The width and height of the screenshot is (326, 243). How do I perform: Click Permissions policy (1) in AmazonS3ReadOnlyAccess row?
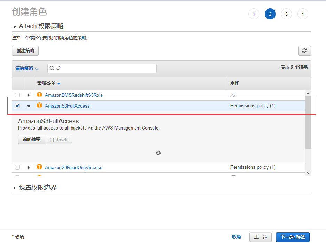click(253, 167)
